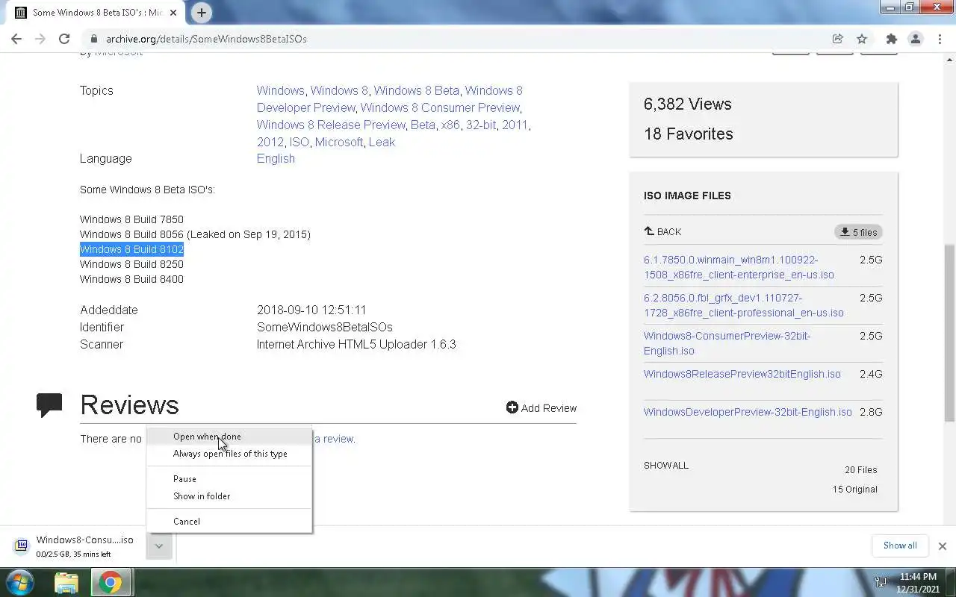The width and height of the screenshot is (956, 597).
Task: Open the 2012 topic link
Action: (x=270, y=142)
